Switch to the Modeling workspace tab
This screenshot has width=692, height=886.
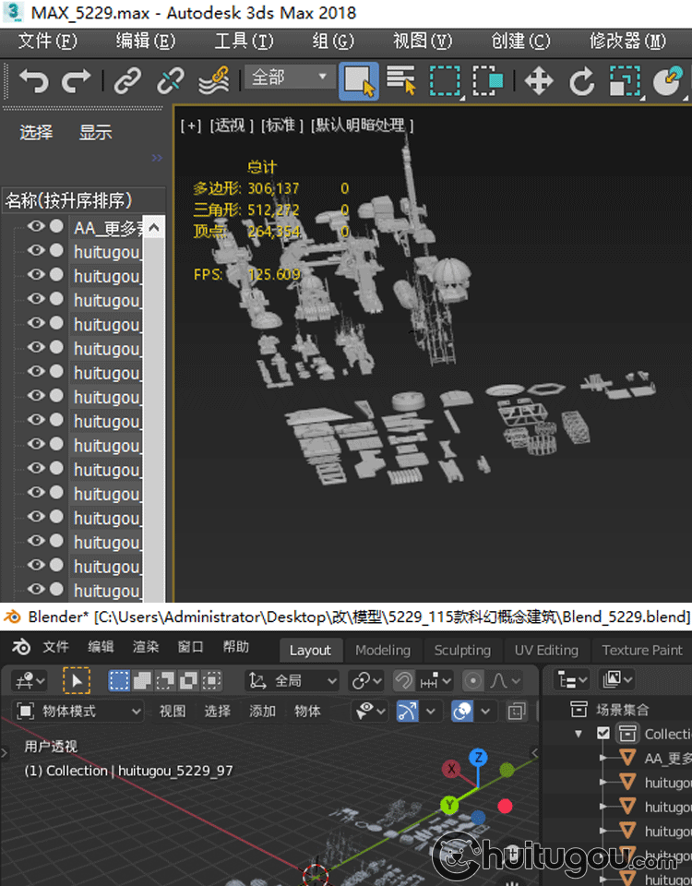pyautogui.click(x=383, y=651)
